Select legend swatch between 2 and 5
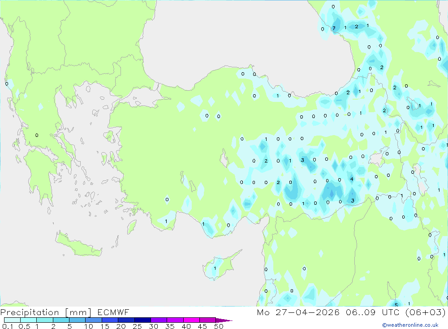Viewport: 448px width, 329px height. click(x=61, y=320)
